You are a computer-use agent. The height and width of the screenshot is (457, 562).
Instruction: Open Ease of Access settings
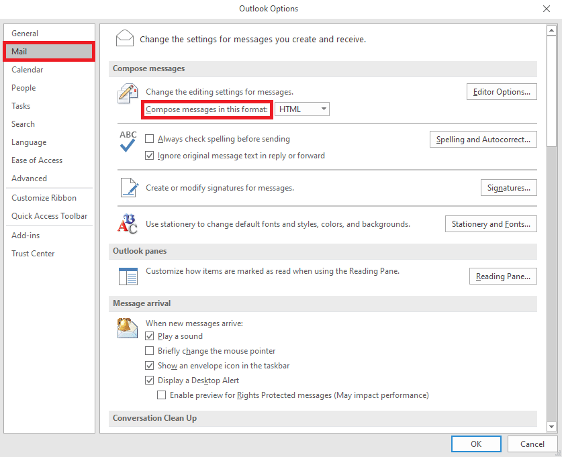click(49, 160)
